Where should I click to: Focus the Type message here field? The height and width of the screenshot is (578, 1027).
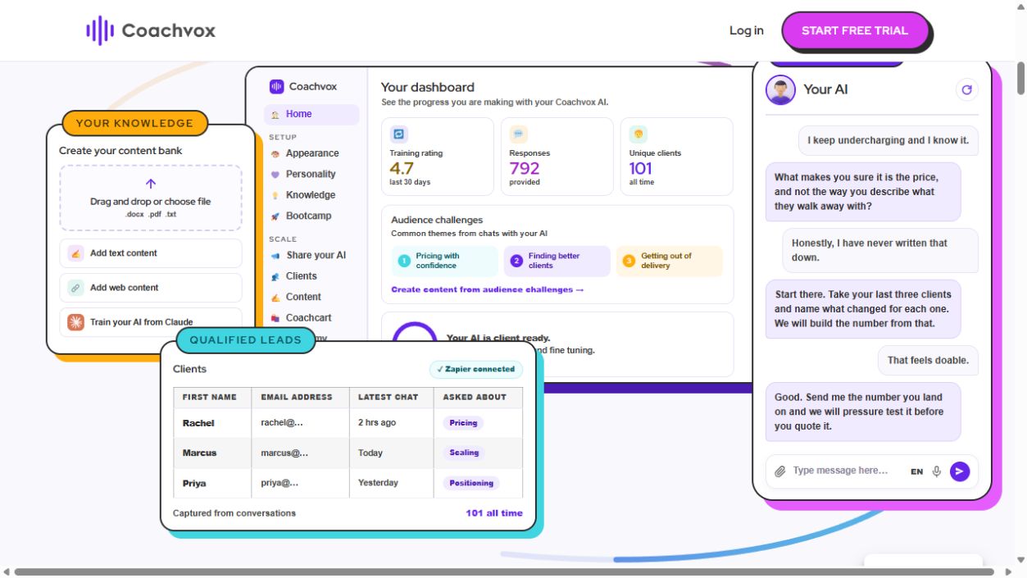click(x=841, y=471)
